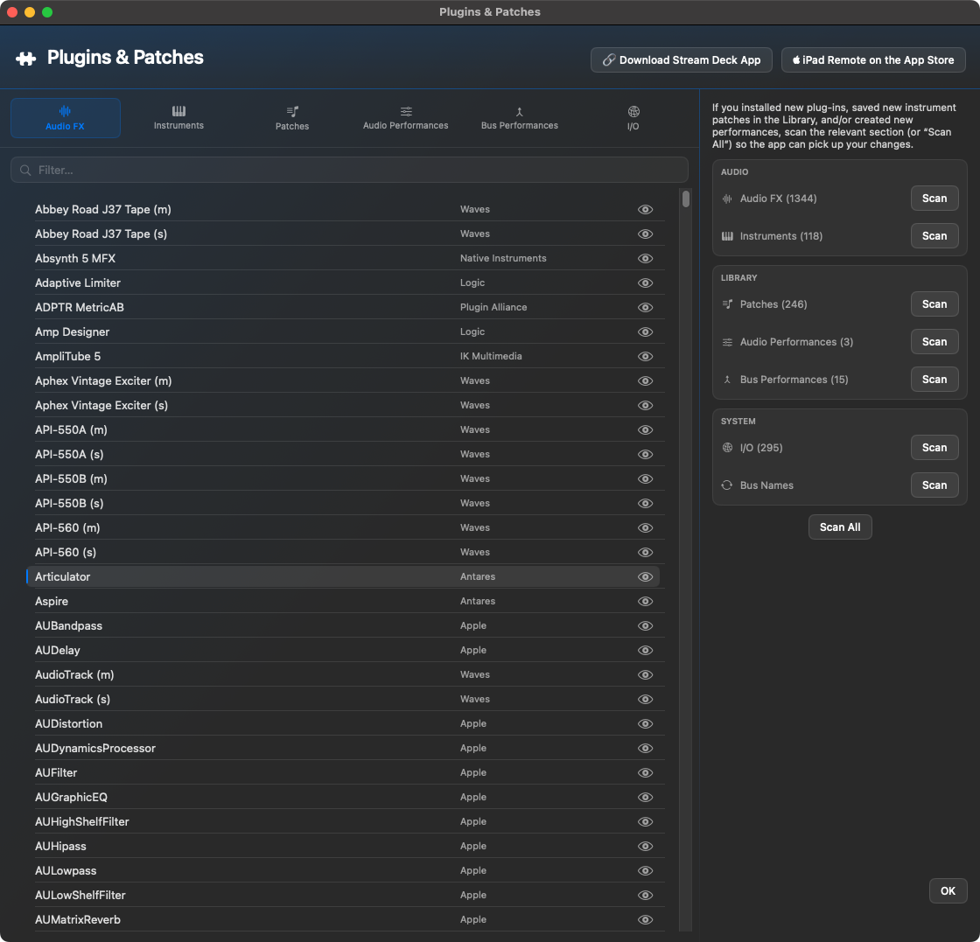Click the IK Multimedia manufacturer label
This screenshot has height=942, width=980.
(491, 357)
